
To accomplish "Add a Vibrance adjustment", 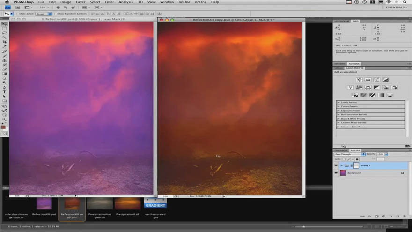I will (x=350, y=87).
